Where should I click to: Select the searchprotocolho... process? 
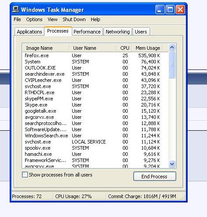95,123
